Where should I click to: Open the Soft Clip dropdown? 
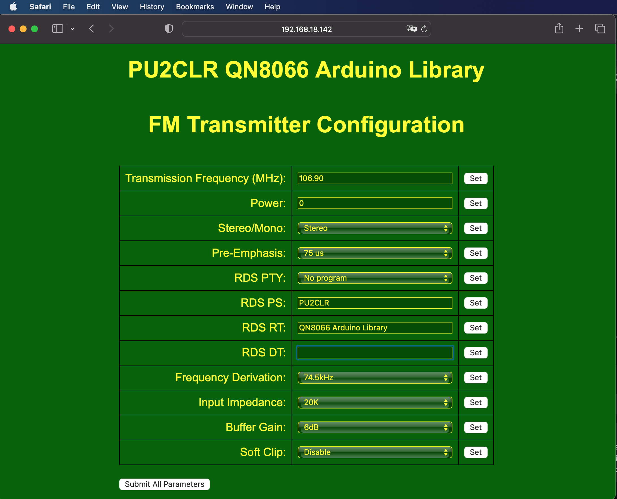[375, 452]
